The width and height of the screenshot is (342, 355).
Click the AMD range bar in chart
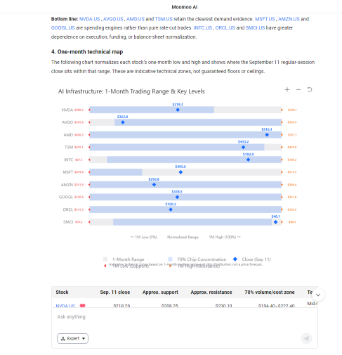point(185,135)
